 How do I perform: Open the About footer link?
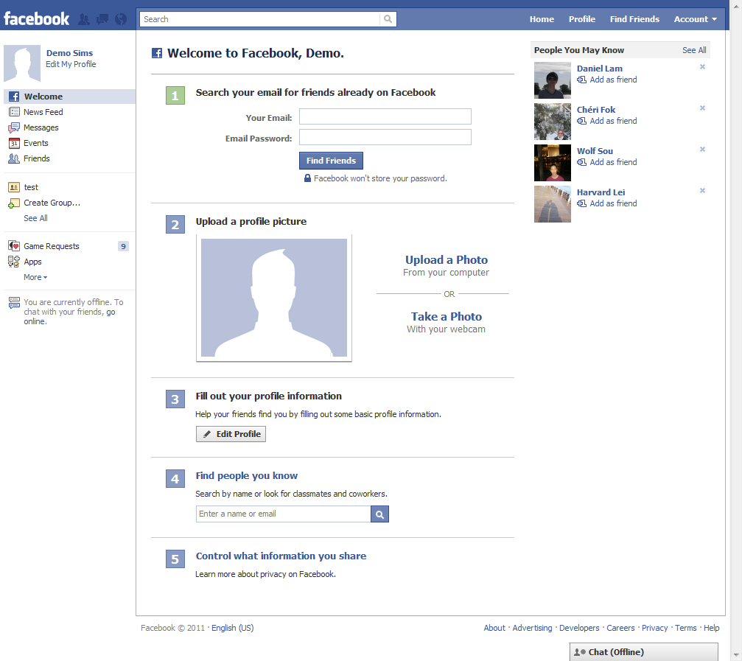point(494,629)
